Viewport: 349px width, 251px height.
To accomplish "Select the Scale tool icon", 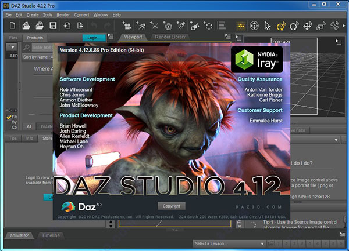I will coord(321,26).
